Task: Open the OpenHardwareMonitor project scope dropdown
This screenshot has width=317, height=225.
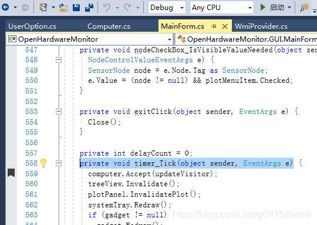Action: [x=90, y=39]
